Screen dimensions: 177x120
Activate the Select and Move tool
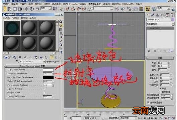(26, 9)
